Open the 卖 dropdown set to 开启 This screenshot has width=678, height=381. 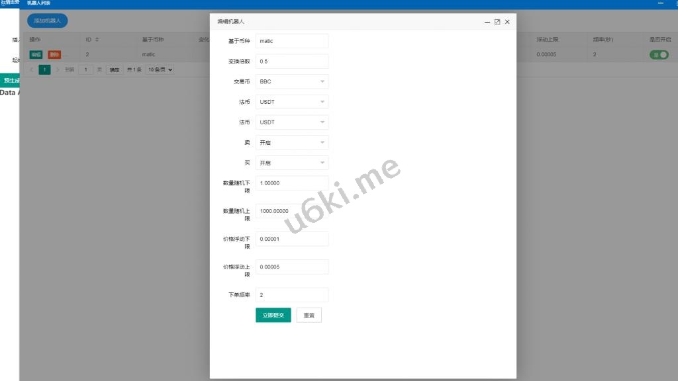292,143
